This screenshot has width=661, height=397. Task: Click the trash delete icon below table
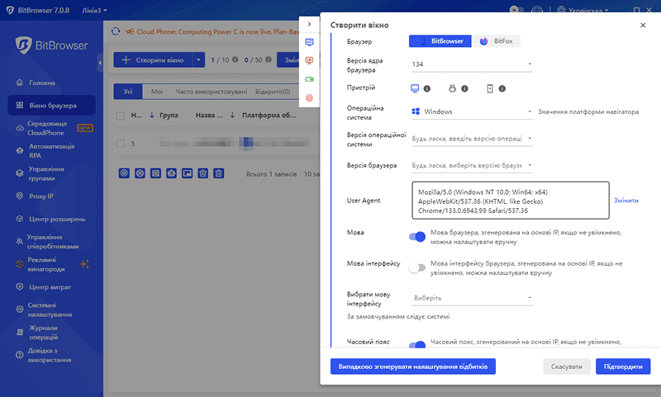coord(219,173)
